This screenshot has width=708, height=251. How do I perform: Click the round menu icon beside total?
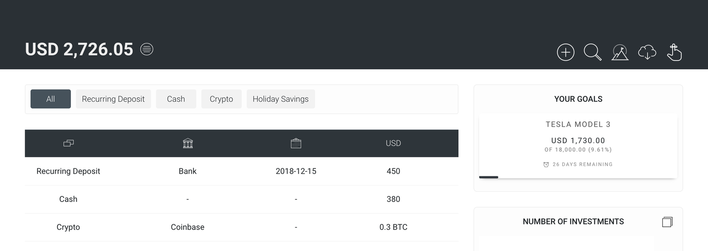tap(147, 49)
